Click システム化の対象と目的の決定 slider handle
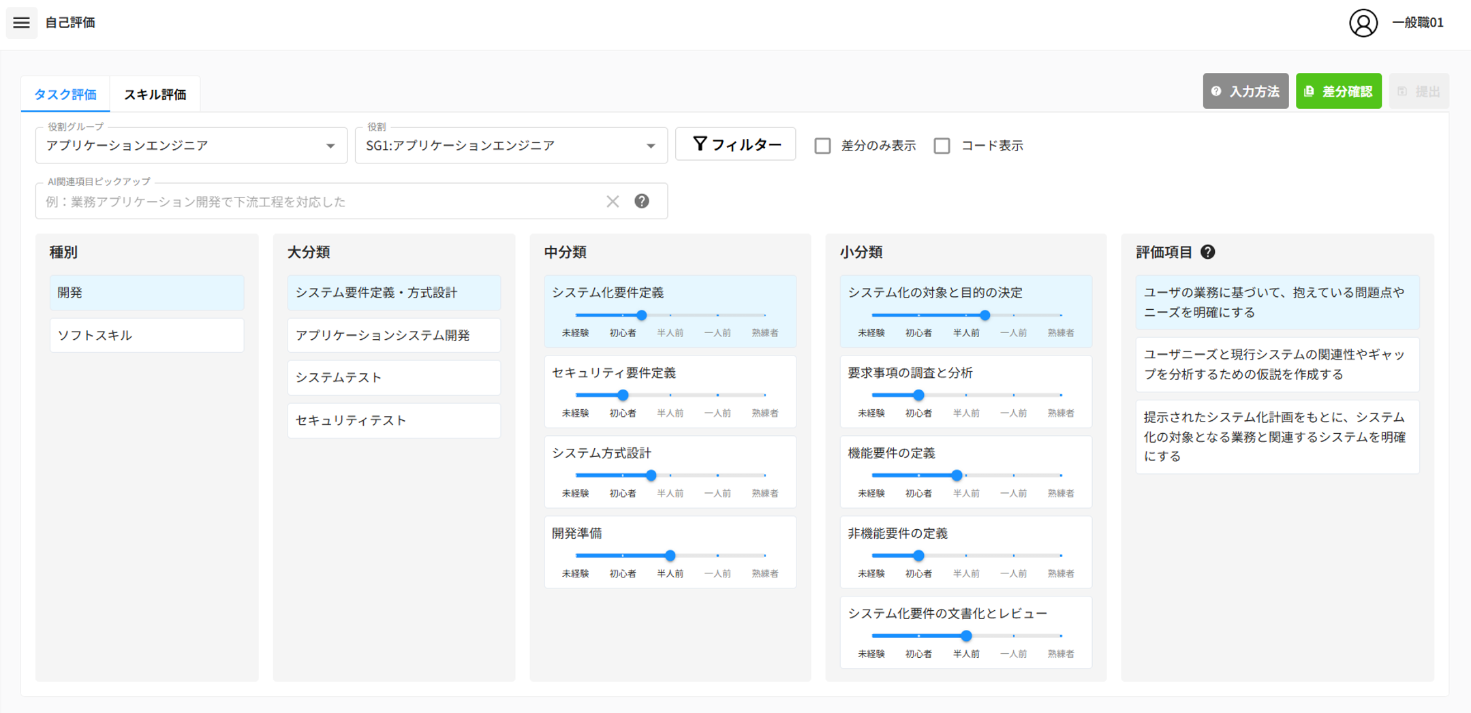Viewport: 1471px width, 713px height. 985,315
